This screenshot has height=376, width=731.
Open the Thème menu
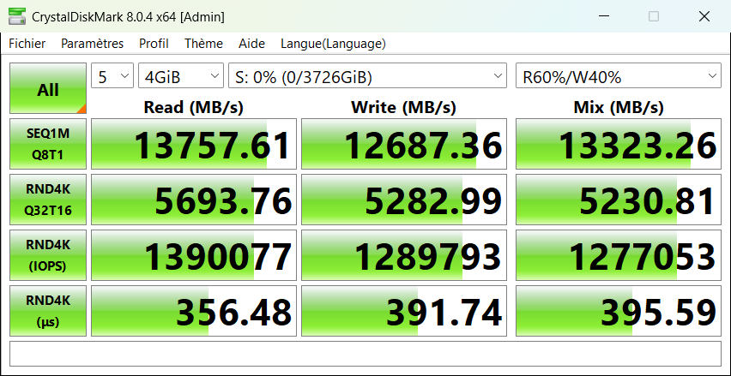point(203,44)
